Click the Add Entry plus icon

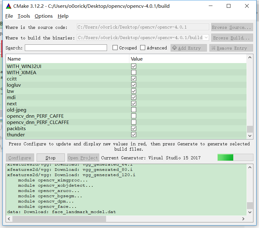pyautogui.click(x=174, y=48)
